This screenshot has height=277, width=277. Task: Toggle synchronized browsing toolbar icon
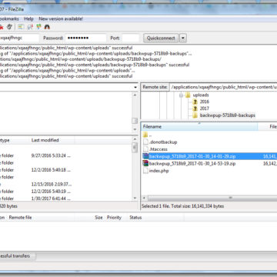click(38, 27)
